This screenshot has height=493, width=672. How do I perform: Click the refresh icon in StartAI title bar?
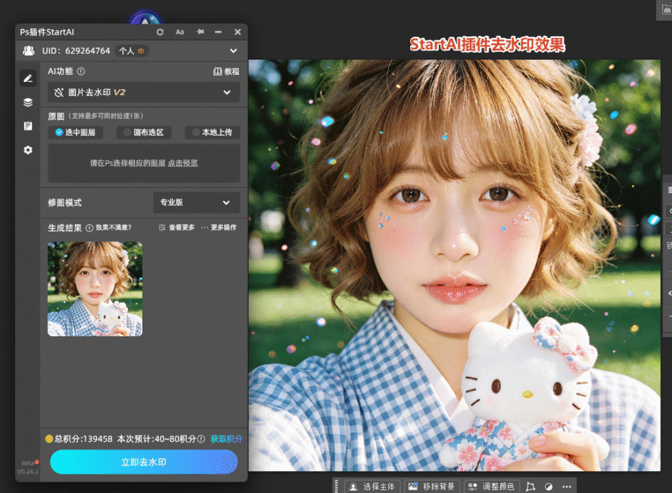[160, 32]
